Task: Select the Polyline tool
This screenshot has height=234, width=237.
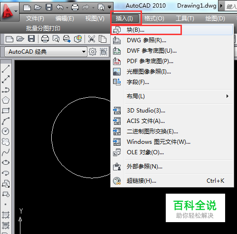Action: [x=6, y=90]
